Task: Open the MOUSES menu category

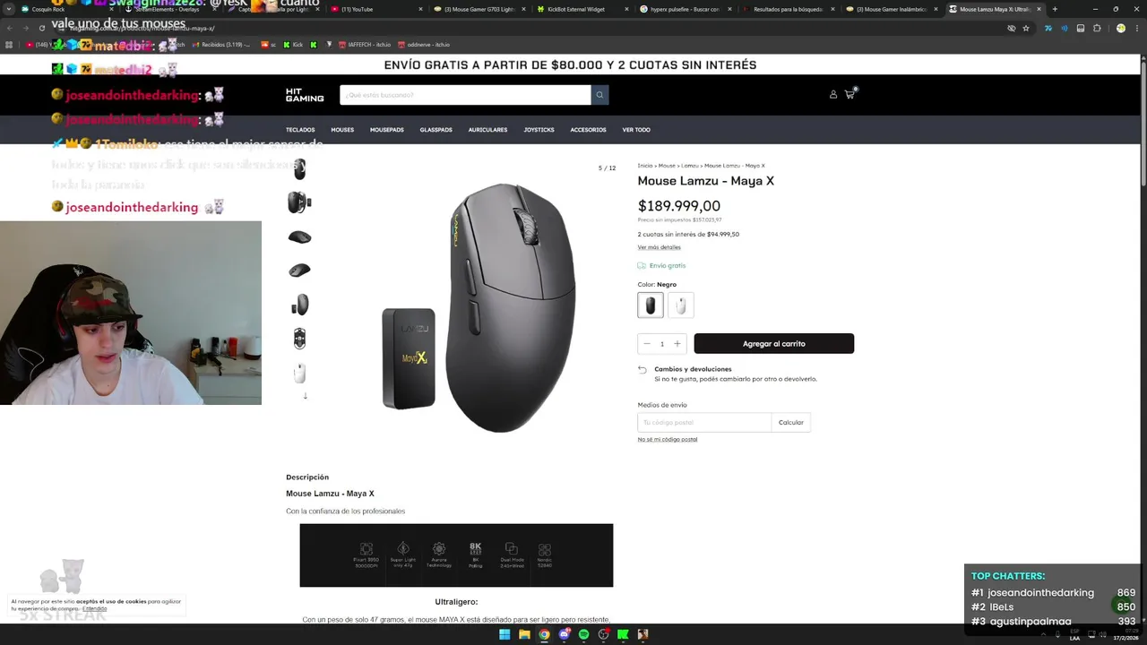Action: [x=342, y=130]
